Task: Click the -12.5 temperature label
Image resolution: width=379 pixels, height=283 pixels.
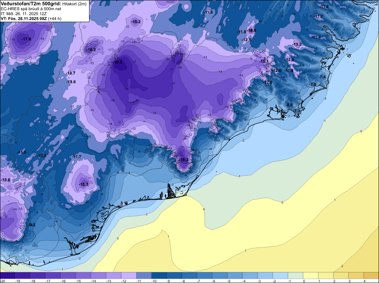Action: point(247,40)
